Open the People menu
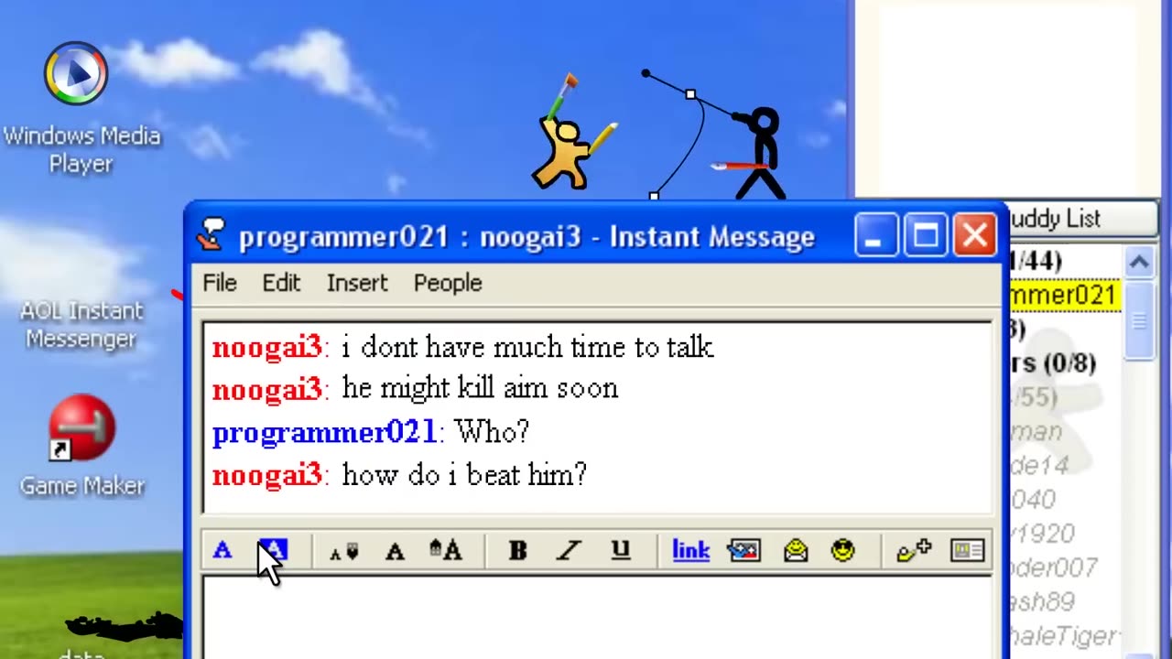1172x659 pixels. coord(448,283)
